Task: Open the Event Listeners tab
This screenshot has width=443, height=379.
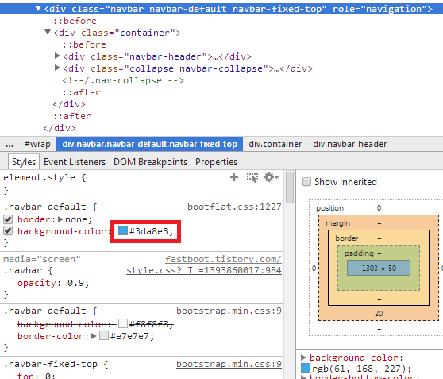Action: point(75,162)
